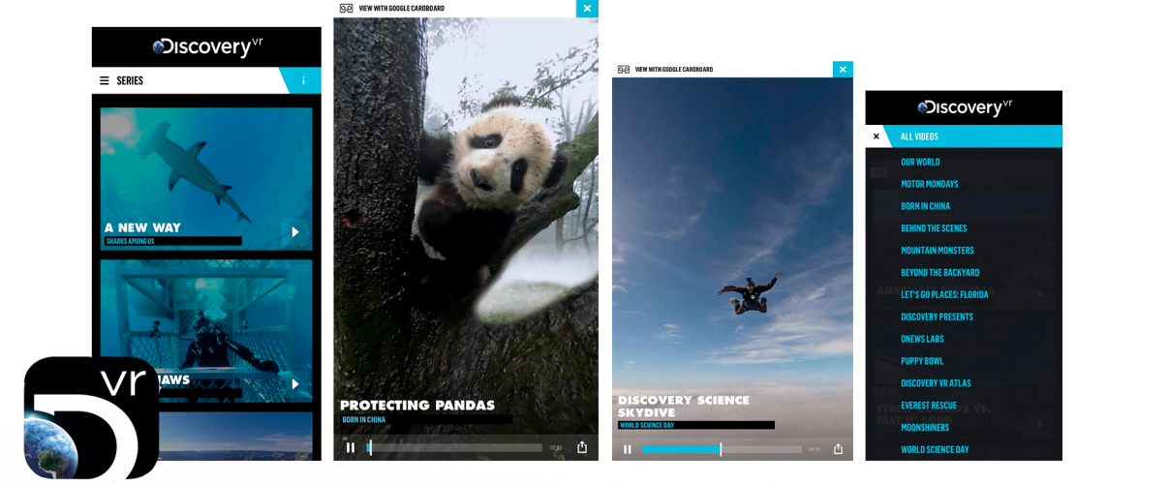This screenshot has width=1169, height=484.
Task: Seek on the skydive video progress bar
Action: point(722,449)
